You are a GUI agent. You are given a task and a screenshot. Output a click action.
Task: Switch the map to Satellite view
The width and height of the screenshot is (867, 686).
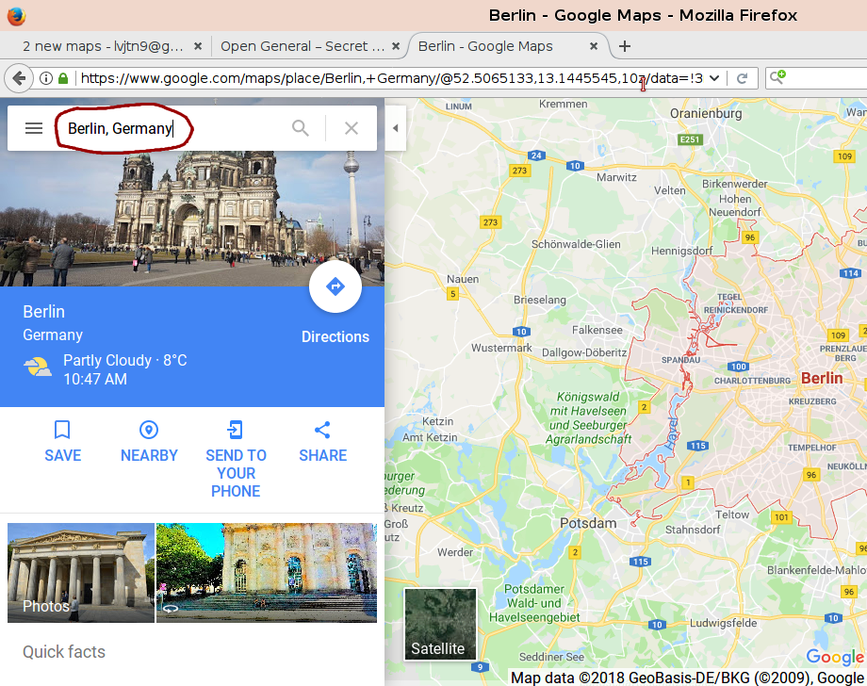[x=440, y=624]
